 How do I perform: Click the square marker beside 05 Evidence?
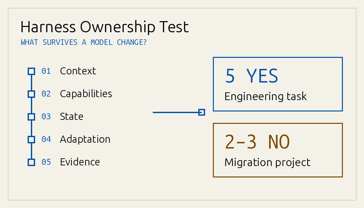click(x=31, y=162)
